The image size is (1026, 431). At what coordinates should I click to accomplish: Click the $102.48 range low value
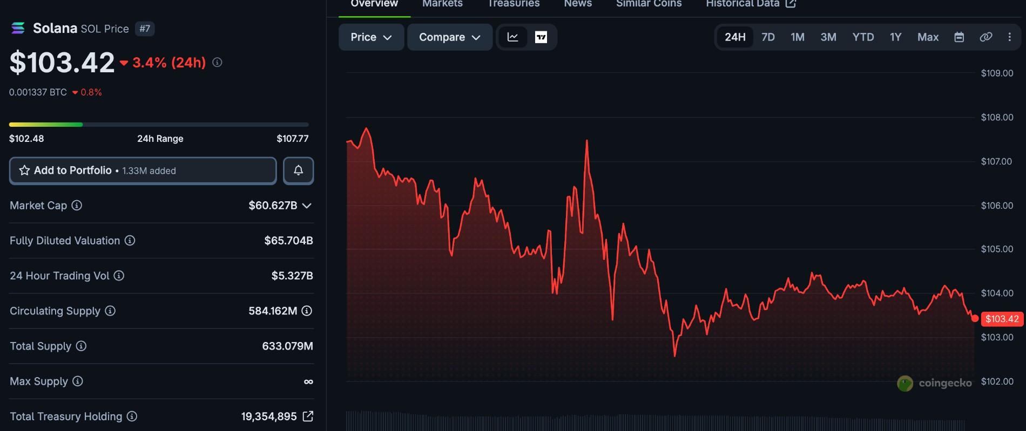pos(26,139)
